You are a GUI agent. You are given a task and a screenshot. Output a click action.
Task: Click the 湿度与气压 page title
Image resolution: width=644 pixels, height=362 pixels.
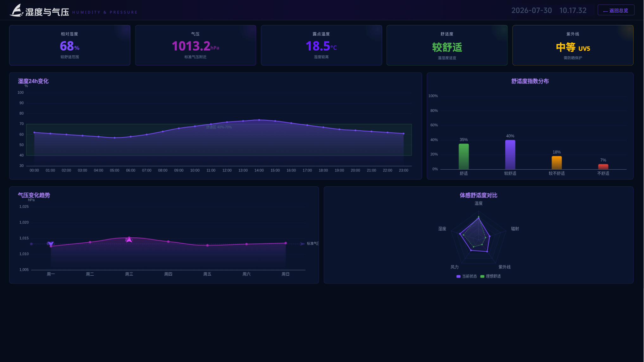47,12
